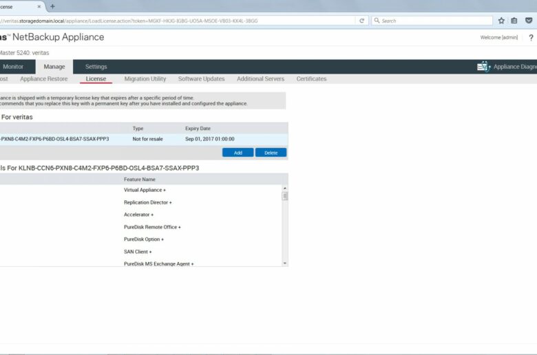Click the Appliance Diagnostics icon

[483, 67]
